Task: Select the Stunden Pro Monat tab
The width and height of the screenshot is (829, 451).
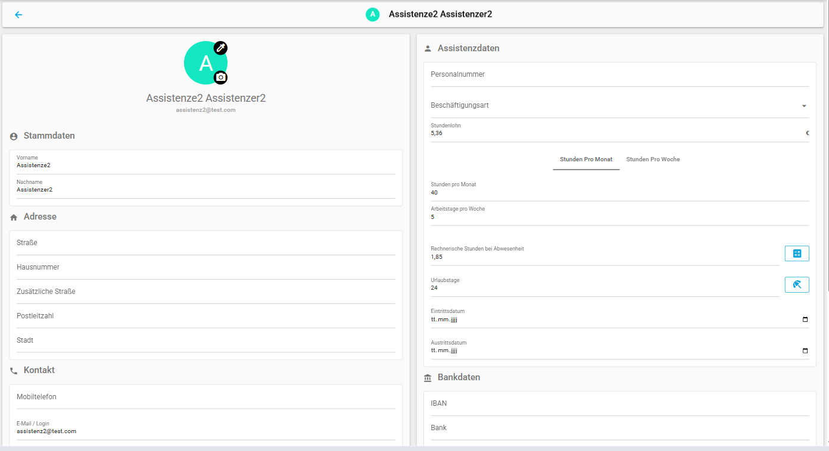Action: pyautogui.click(x=586, y=159)
